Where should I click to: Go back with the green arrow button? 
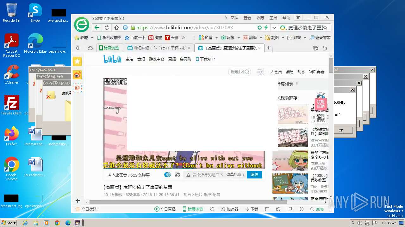pyautogui.click(x=97, y=27)
